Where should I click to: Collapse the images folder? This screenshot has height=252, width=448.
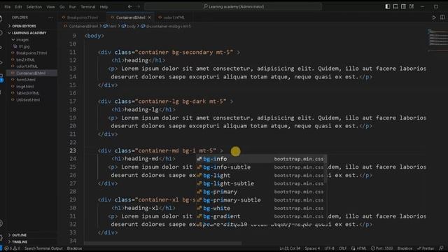(22, 40)
